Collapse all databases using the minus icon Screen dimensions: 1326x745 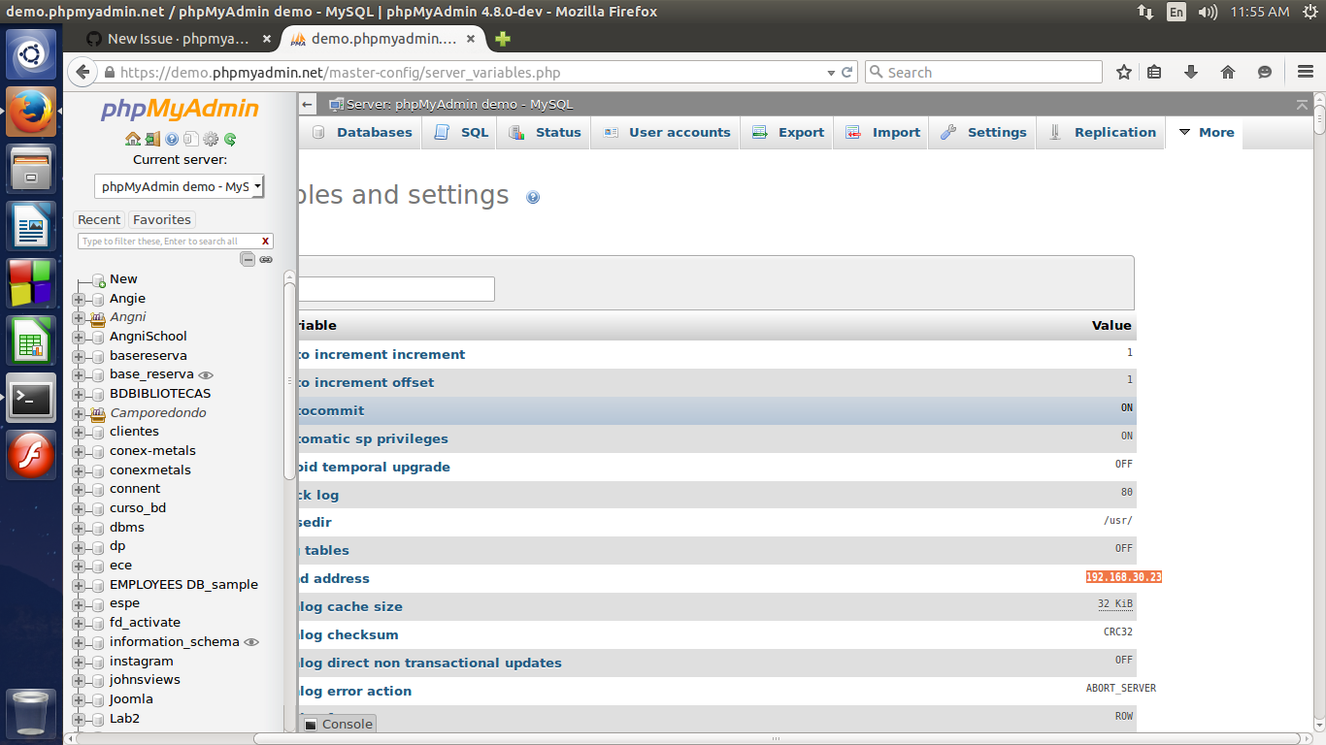pyautogui.click(x=248, y=259)
